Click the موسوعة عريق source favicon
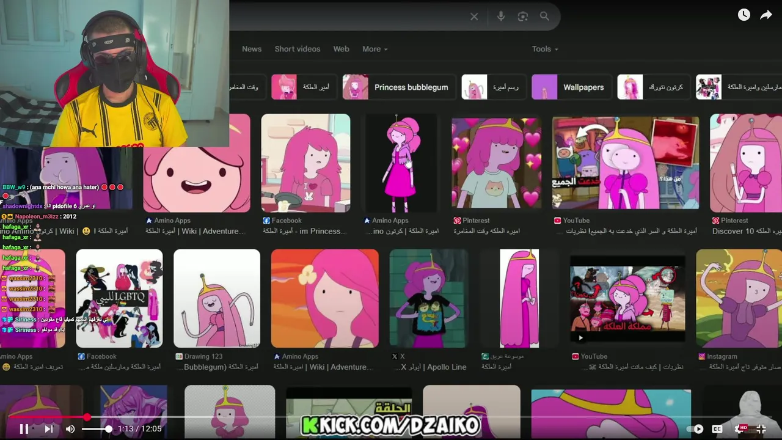Screen dimensions: 782x440 coord(484,356)
